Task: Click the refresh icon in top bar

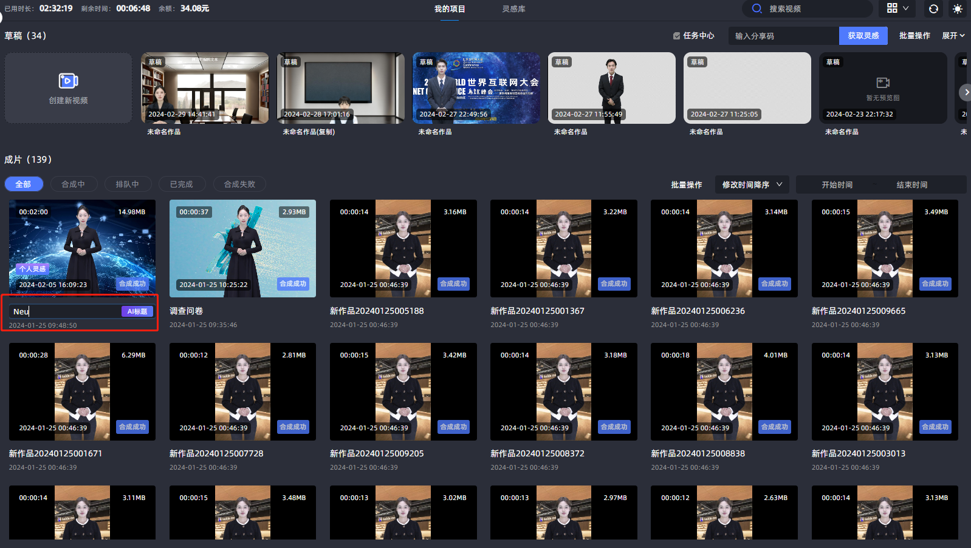Action: click(933, 9)
